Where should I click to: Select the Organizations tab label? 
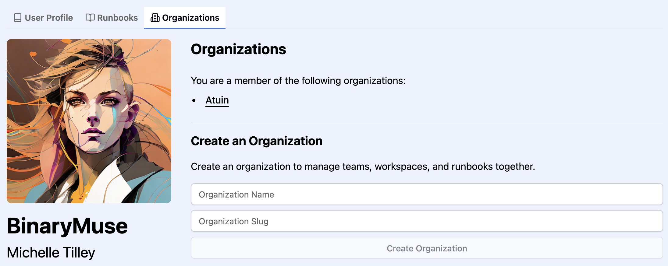(x=190, y=18)
